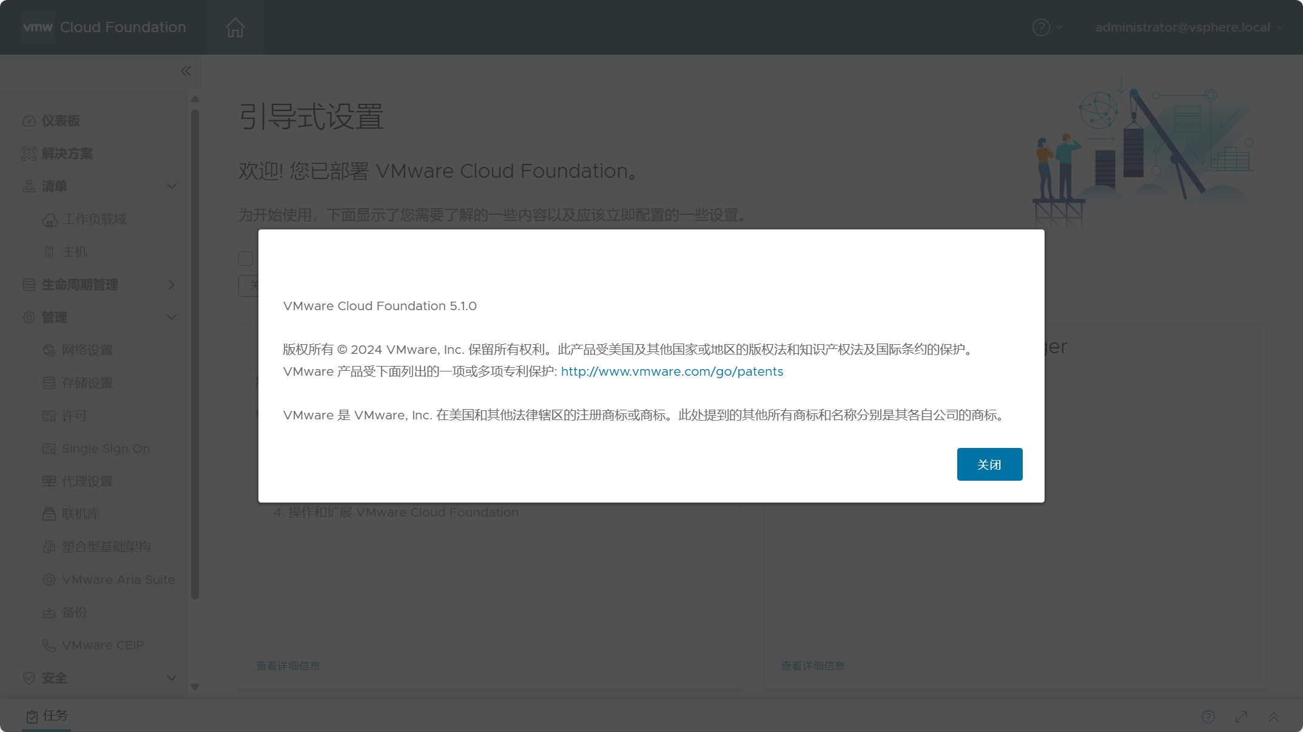Open tasks panel with double-up chevron
The width and height of the screenshot is (1303, 732).
click(x=1274, y=717)
